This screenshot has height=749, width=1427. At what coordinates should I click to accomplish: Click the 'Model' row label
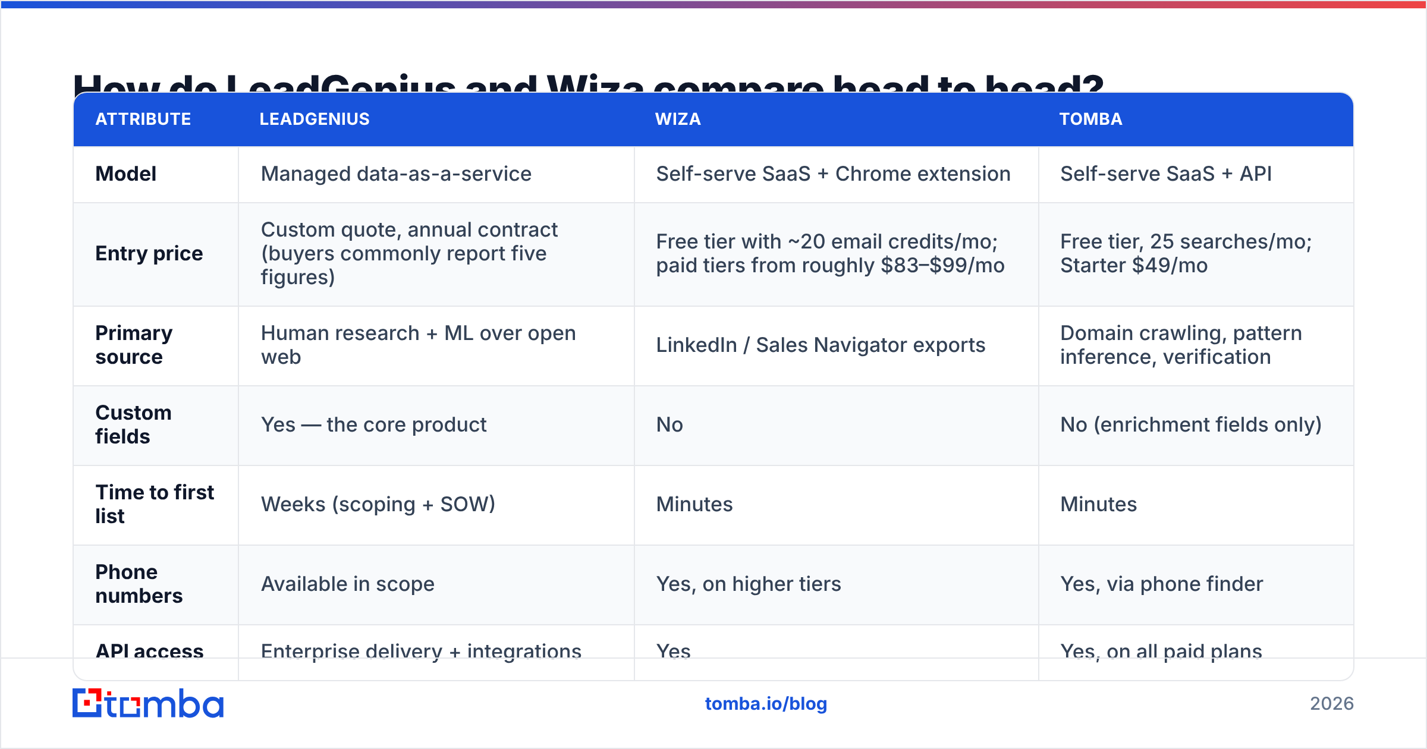pyautogui.click(x=126, y=174)
